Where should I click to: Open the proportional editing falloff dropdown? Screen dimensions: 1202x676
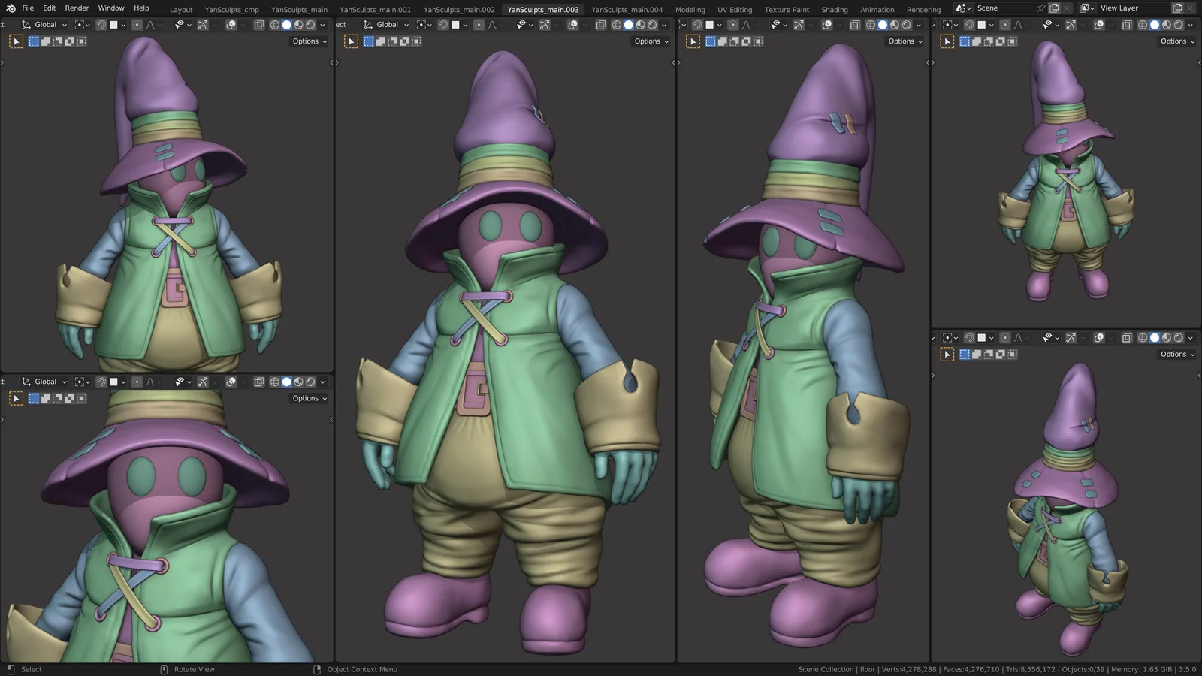pyautogui.click(x=500, y=25)
